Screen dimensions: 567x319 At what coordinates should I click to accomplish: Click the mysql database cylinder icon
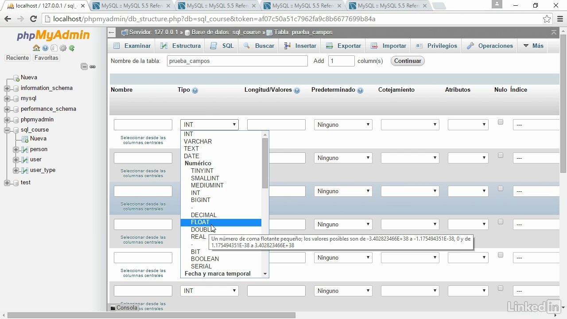[16, 98]
